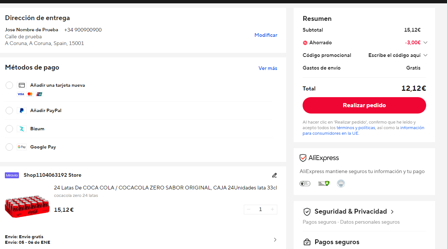Click the round third certification badge
Viewport: 447px width, 249px height.
tap(341, 183)
